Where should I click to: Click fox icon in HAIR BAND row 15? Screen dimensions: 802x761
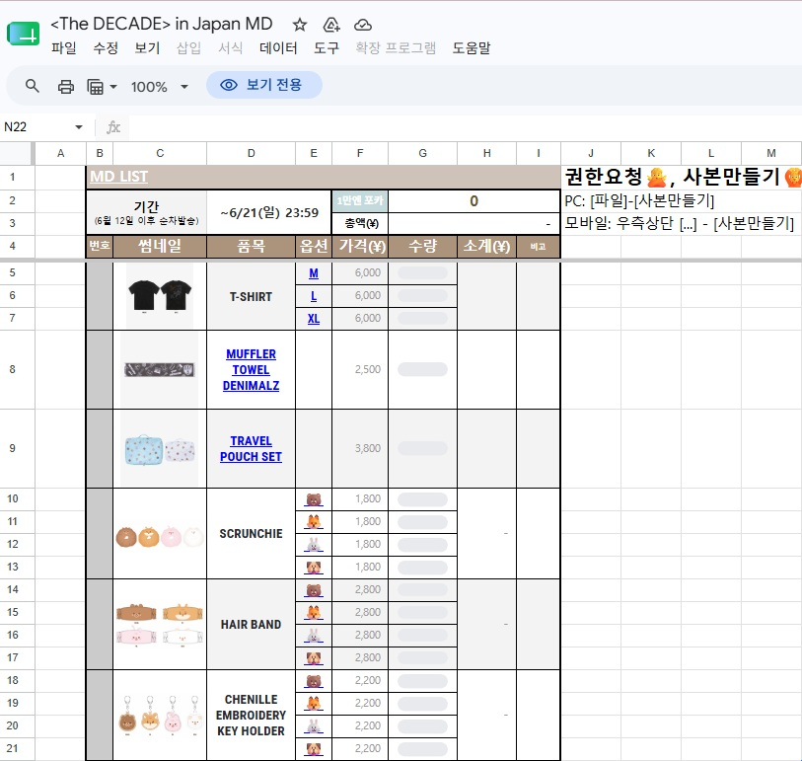point(314,613)
